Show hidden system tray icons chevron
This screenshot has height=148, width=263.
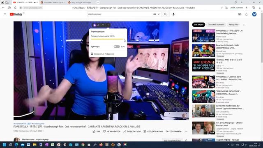[228, 145]
